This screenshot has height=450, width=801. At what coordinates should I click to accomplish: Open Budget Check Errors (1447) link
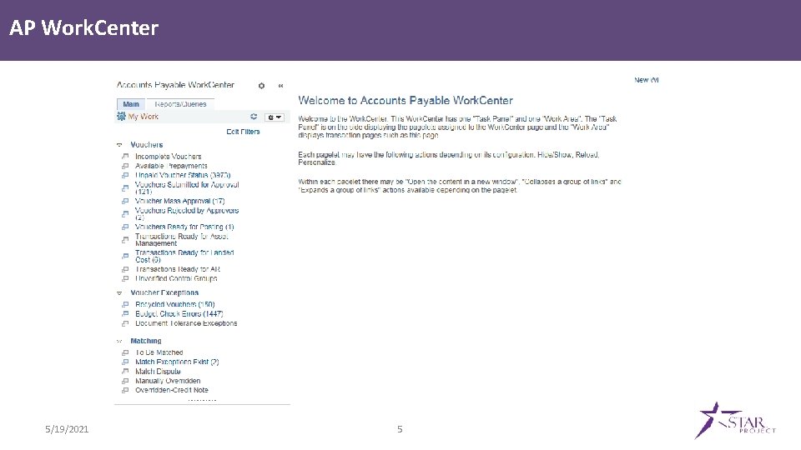179,314
